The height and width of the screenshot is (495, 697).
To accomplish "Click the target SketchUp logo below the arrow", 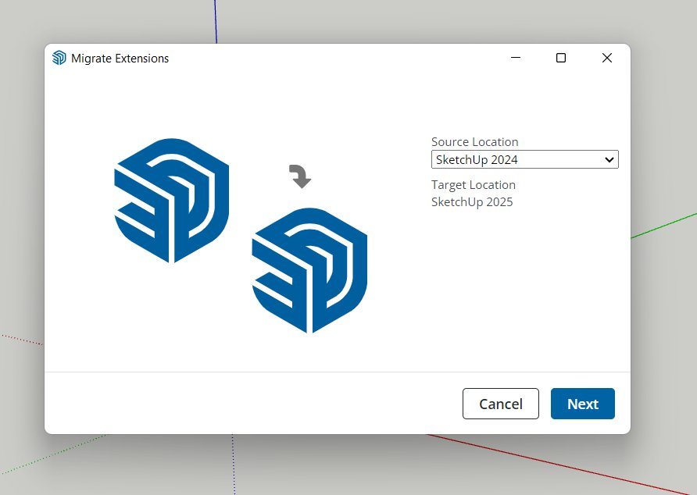I will pos(309,270).
